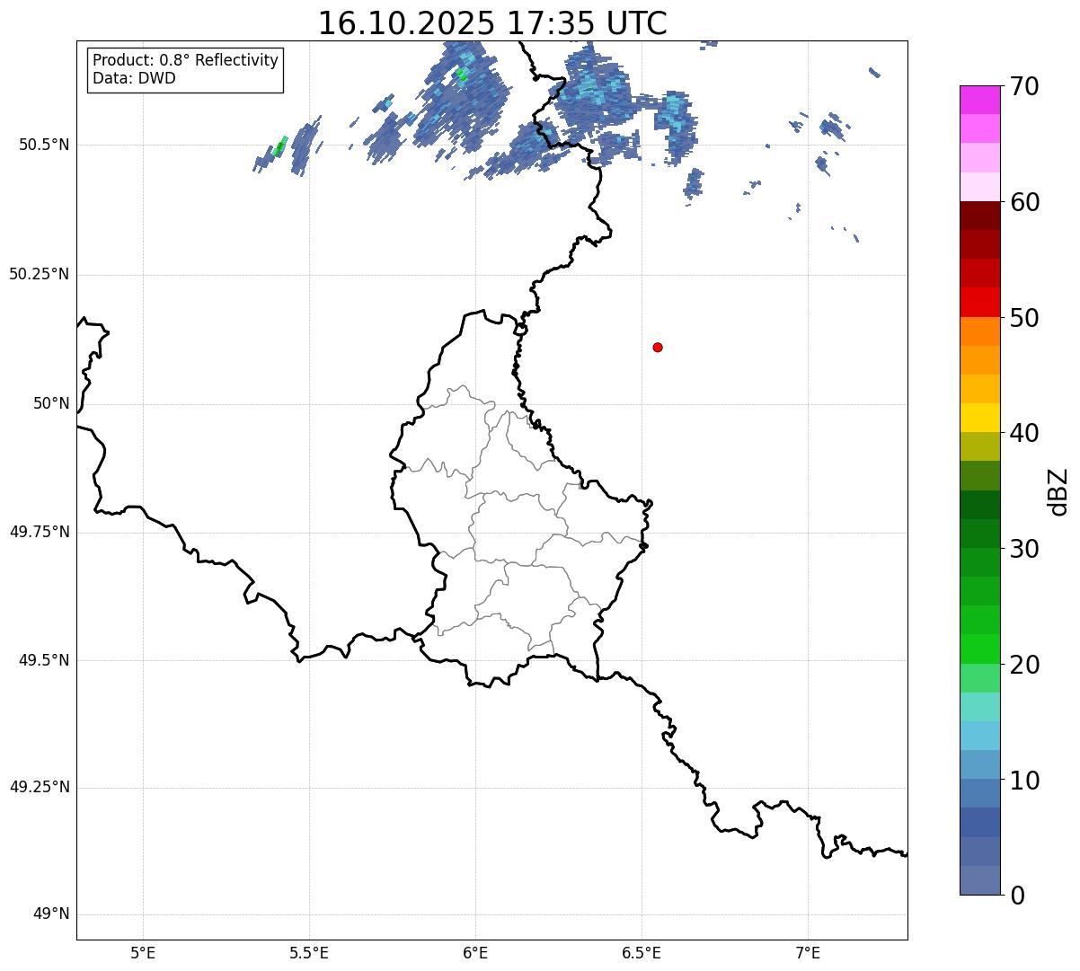Click the dBZ colorbar axis label
Viewport: 1080px width, 971px height.
[1058, 490]
